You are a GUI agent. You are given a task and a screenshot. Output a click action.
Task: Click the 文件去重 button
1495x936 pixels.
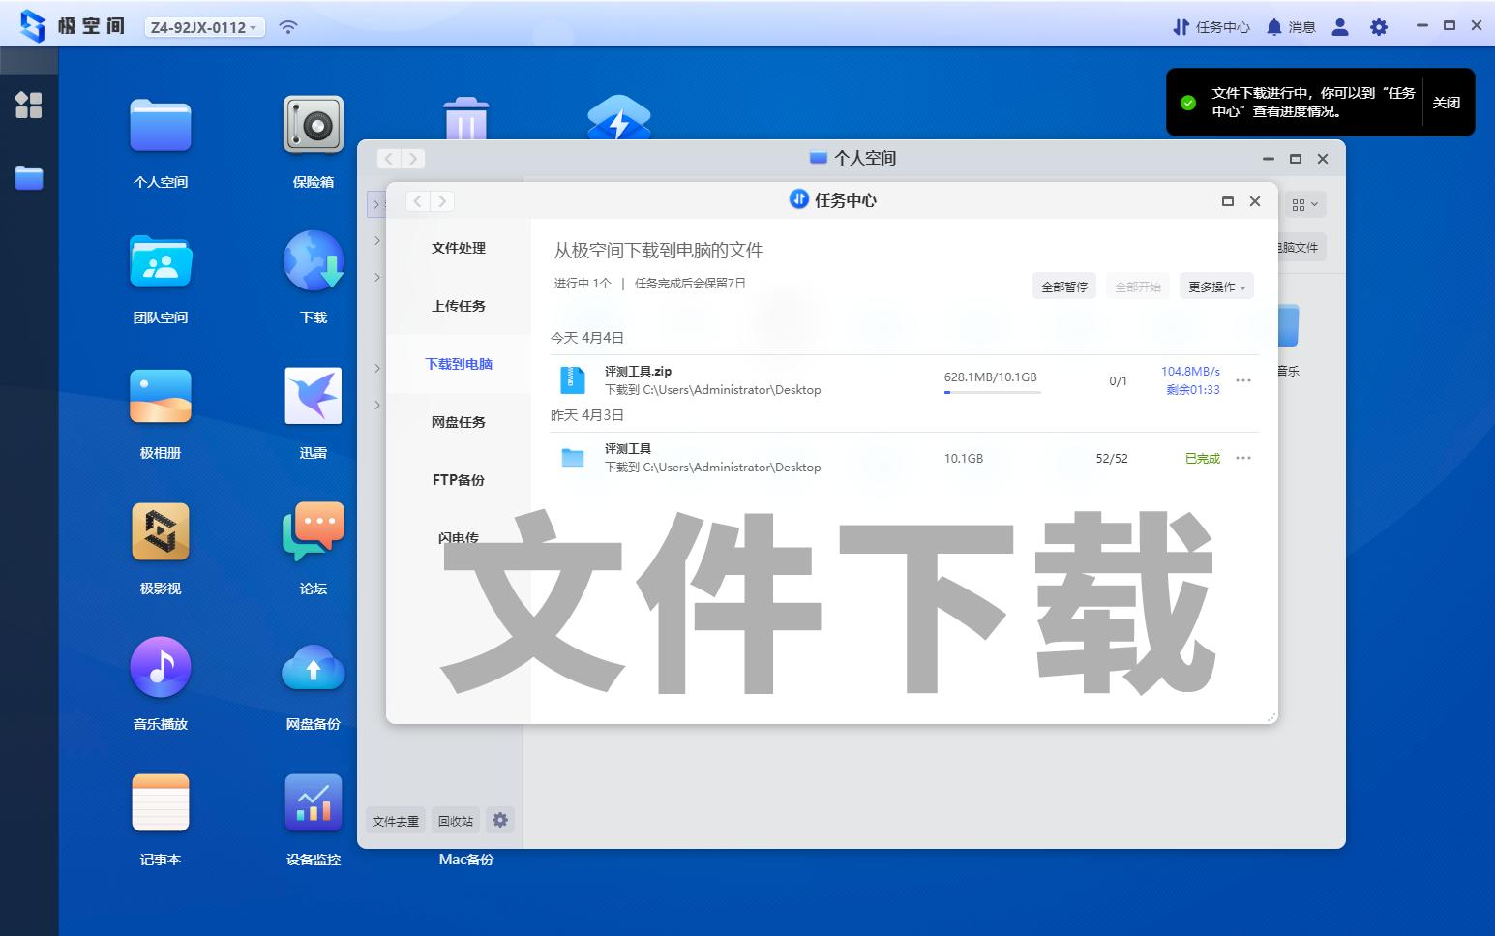[x=395, y=820]
